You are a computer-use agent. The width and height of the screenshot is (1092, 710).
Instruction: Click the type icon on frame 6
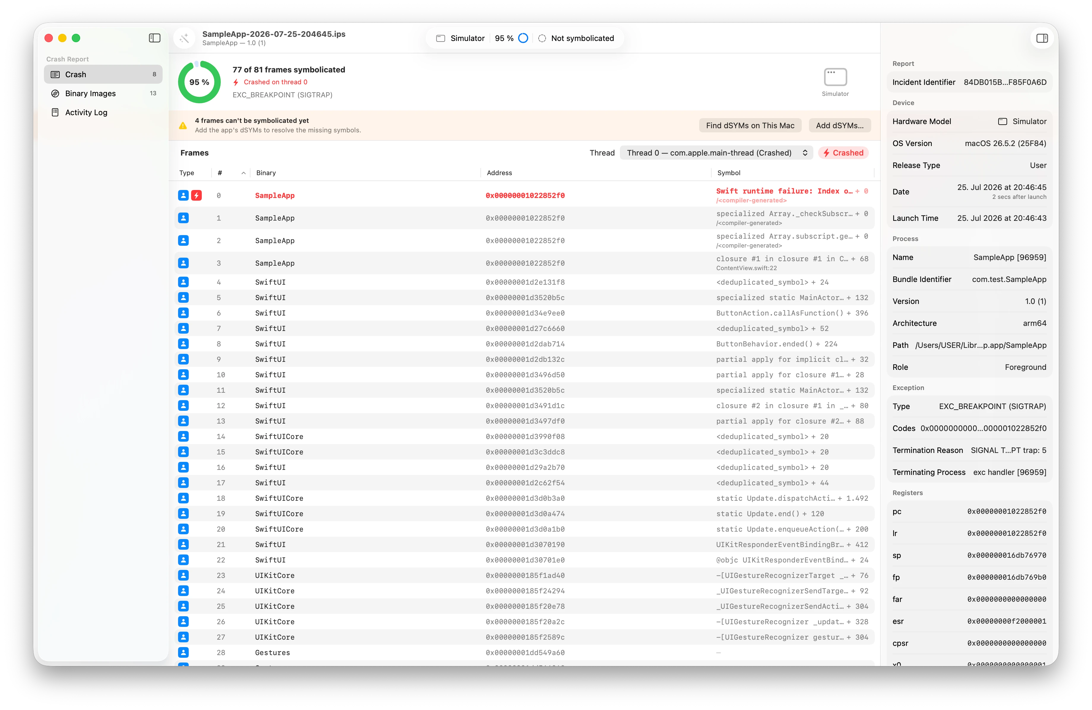click(x=183, y=313)
